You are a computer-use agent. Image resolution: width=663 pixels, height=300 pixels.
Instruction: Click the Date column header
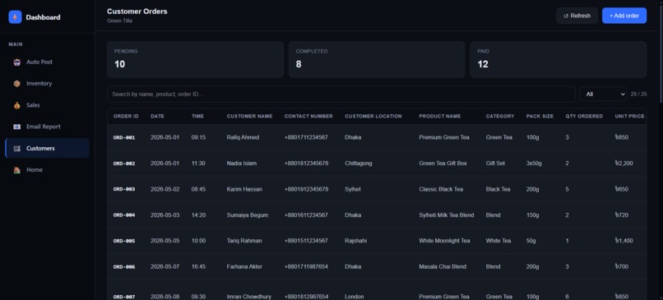(157, 116)
